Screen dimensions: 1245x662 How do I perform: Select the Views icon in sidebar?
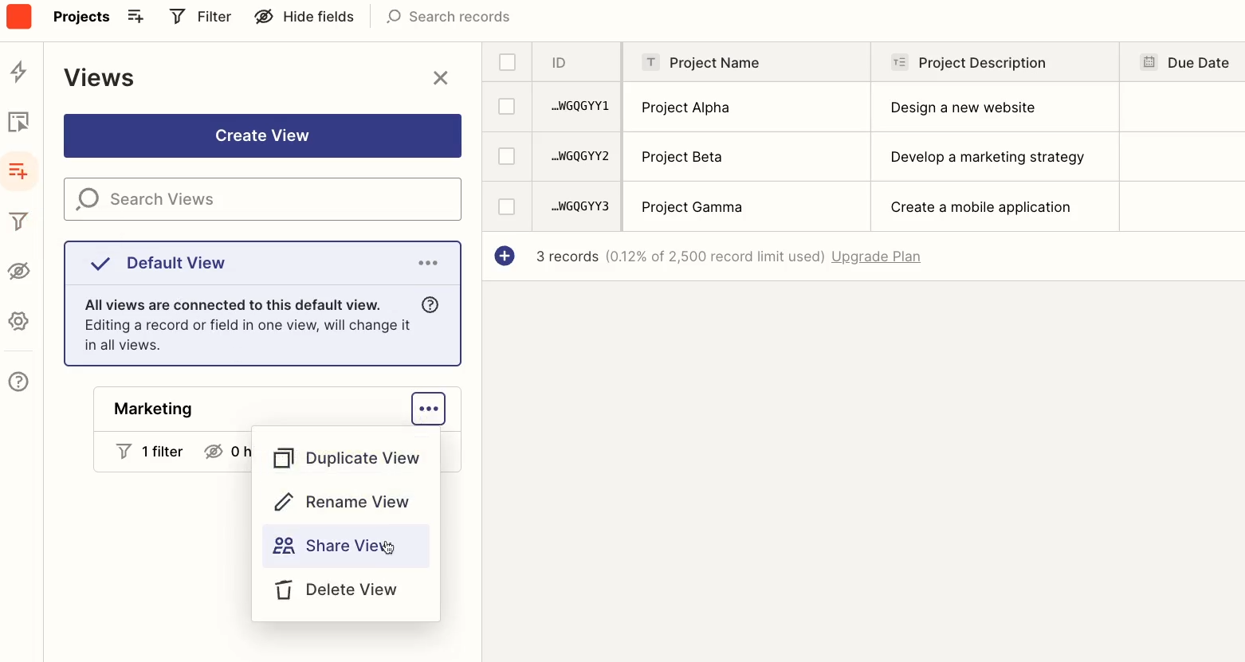pos(18,171)
